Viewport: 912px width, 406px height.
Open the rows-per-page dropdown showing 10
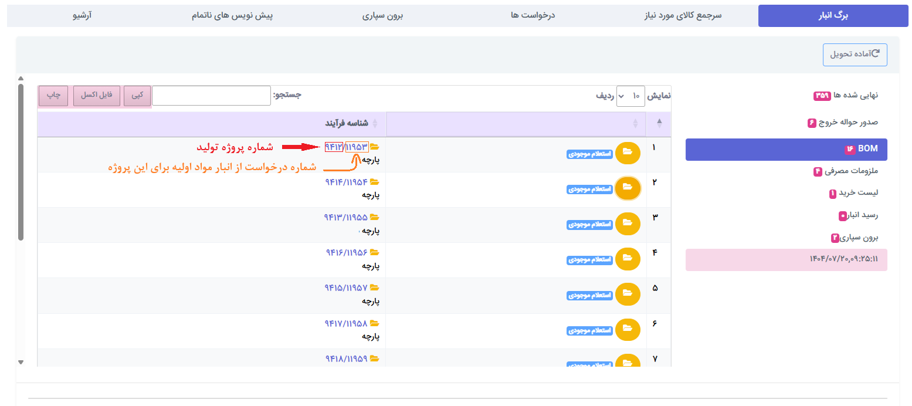630,96
